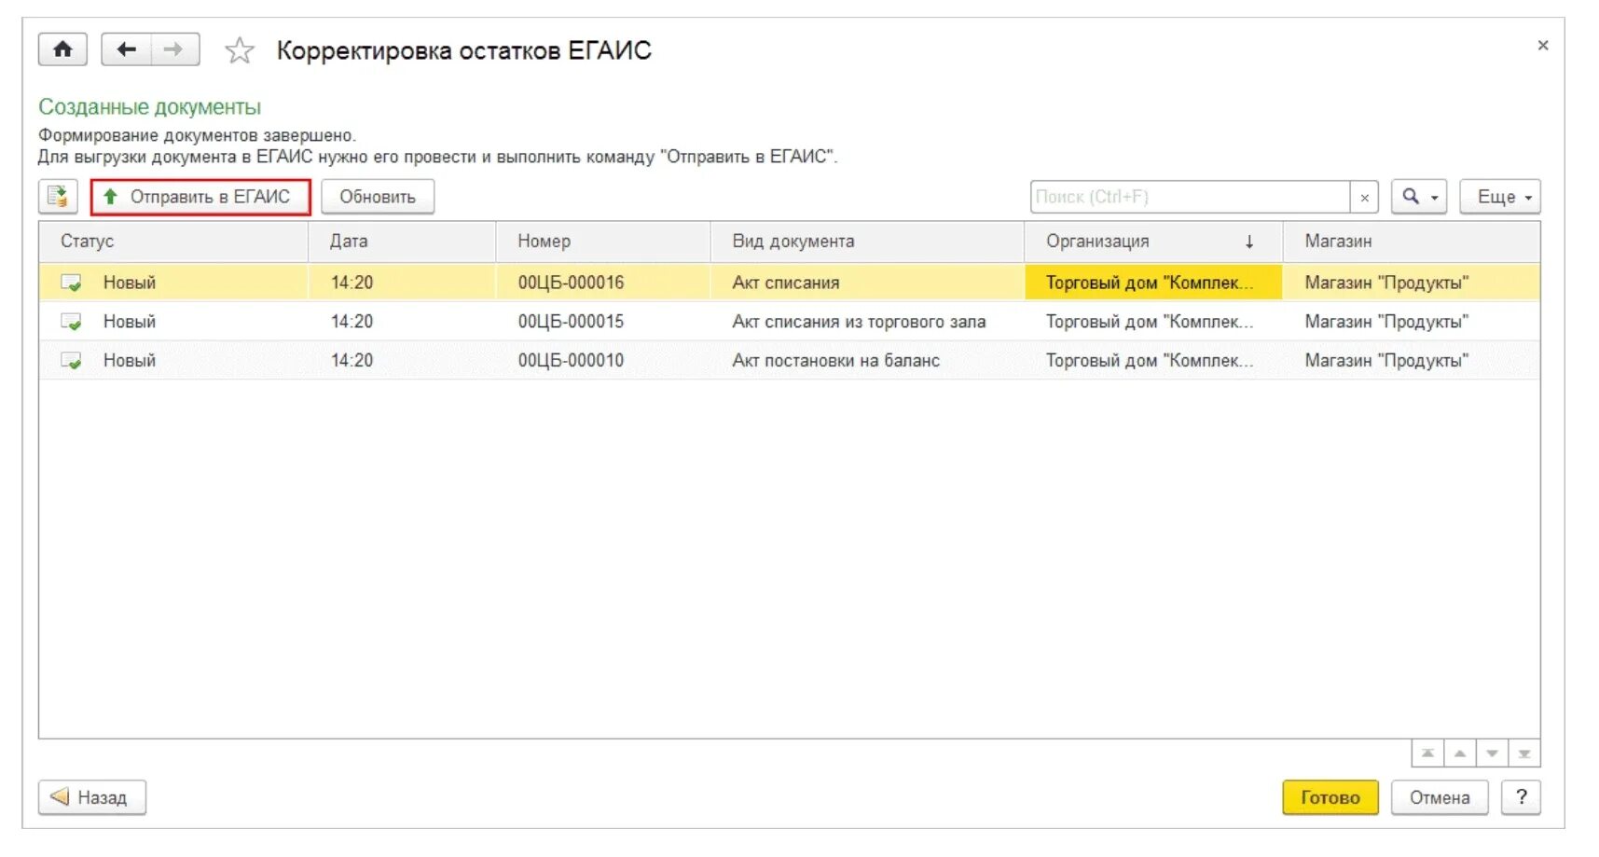Click the Назад button
1599x857 pixels.
tap(92, 797)
